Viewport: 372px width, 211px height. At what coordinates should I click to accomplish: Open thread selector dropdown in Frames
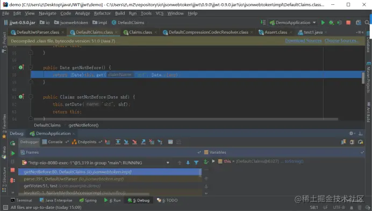pos(168,163)
